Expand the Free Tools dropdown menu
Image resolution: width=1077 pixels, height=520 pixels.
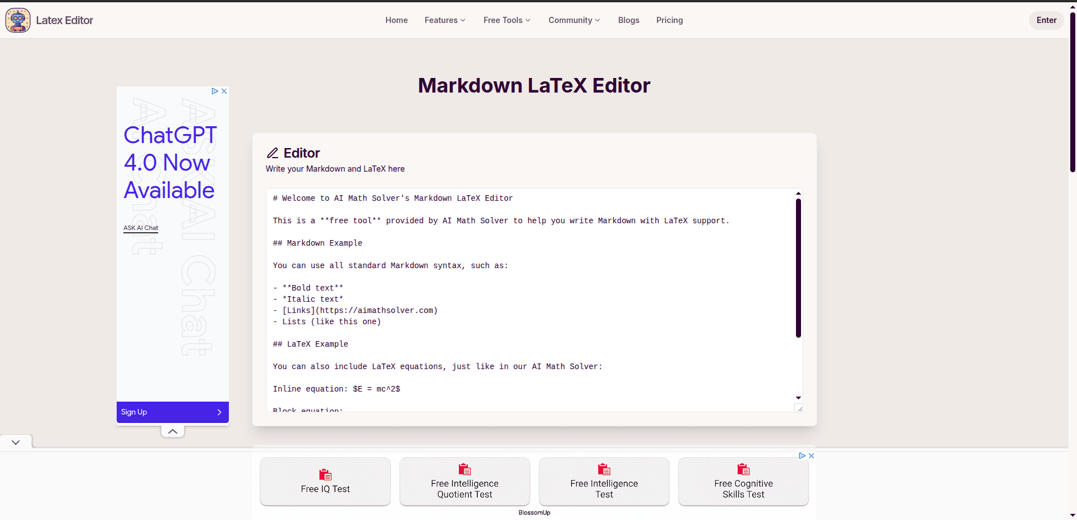click(x=507, y=20)
